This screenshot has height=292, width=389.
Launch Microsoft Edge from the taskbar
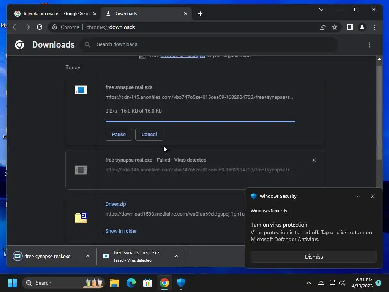(x=131, y=283)
